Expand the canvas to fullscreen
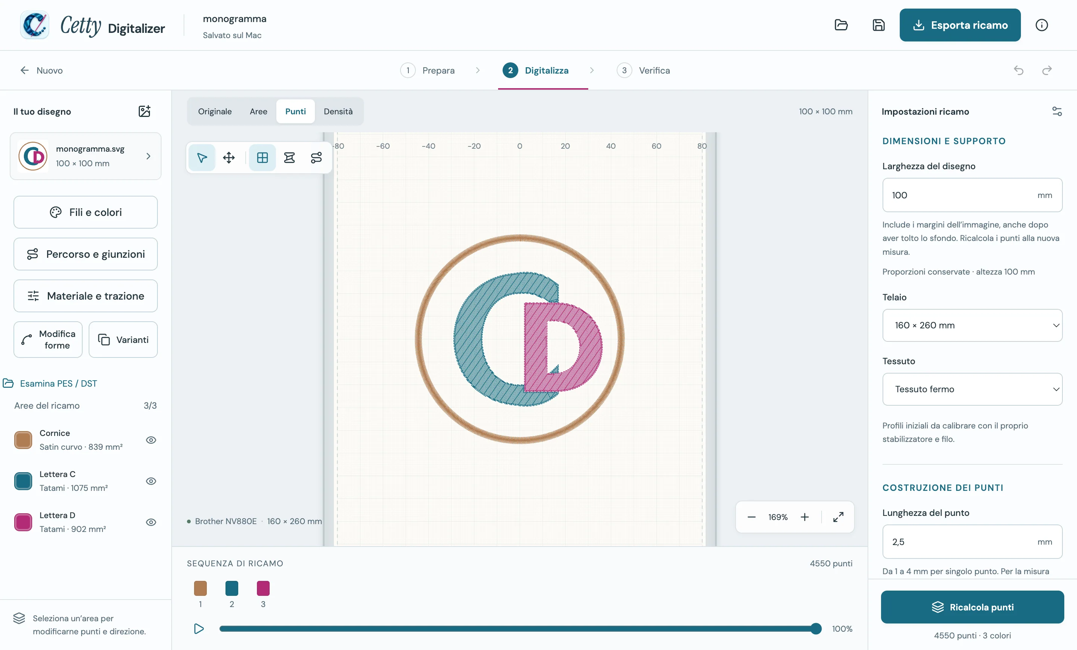The height and width of the screenshot is (650, 1077). (x=838, y=517)
